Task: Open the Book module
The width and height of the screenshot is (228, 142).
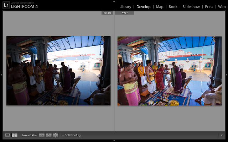Action: click(173, 7)
